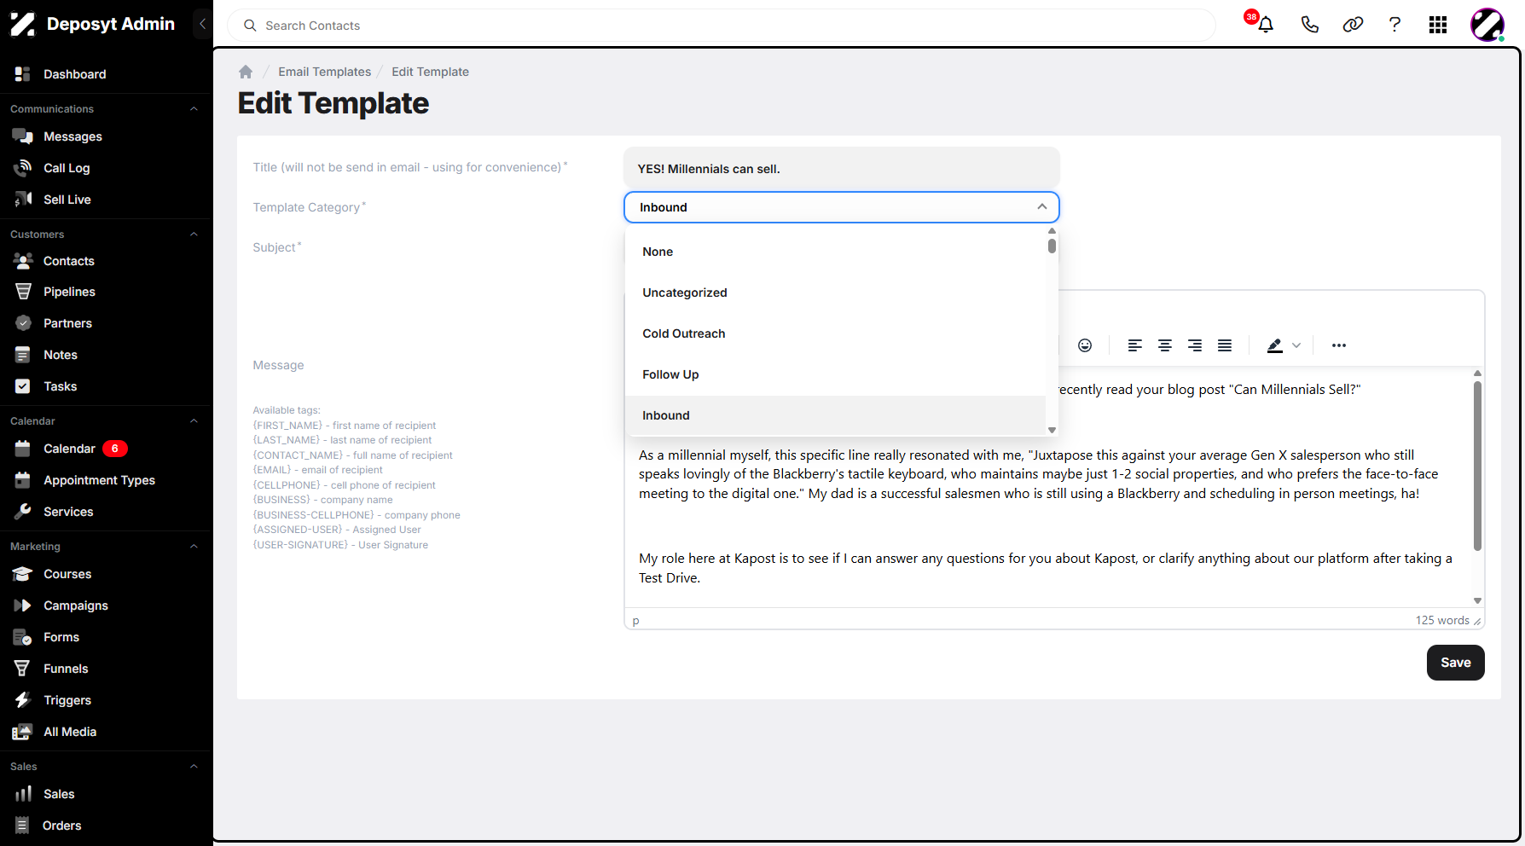Collapse the Communications sidebar section
This screenshot has width=1525, height=846.
(x=194, y=109)
